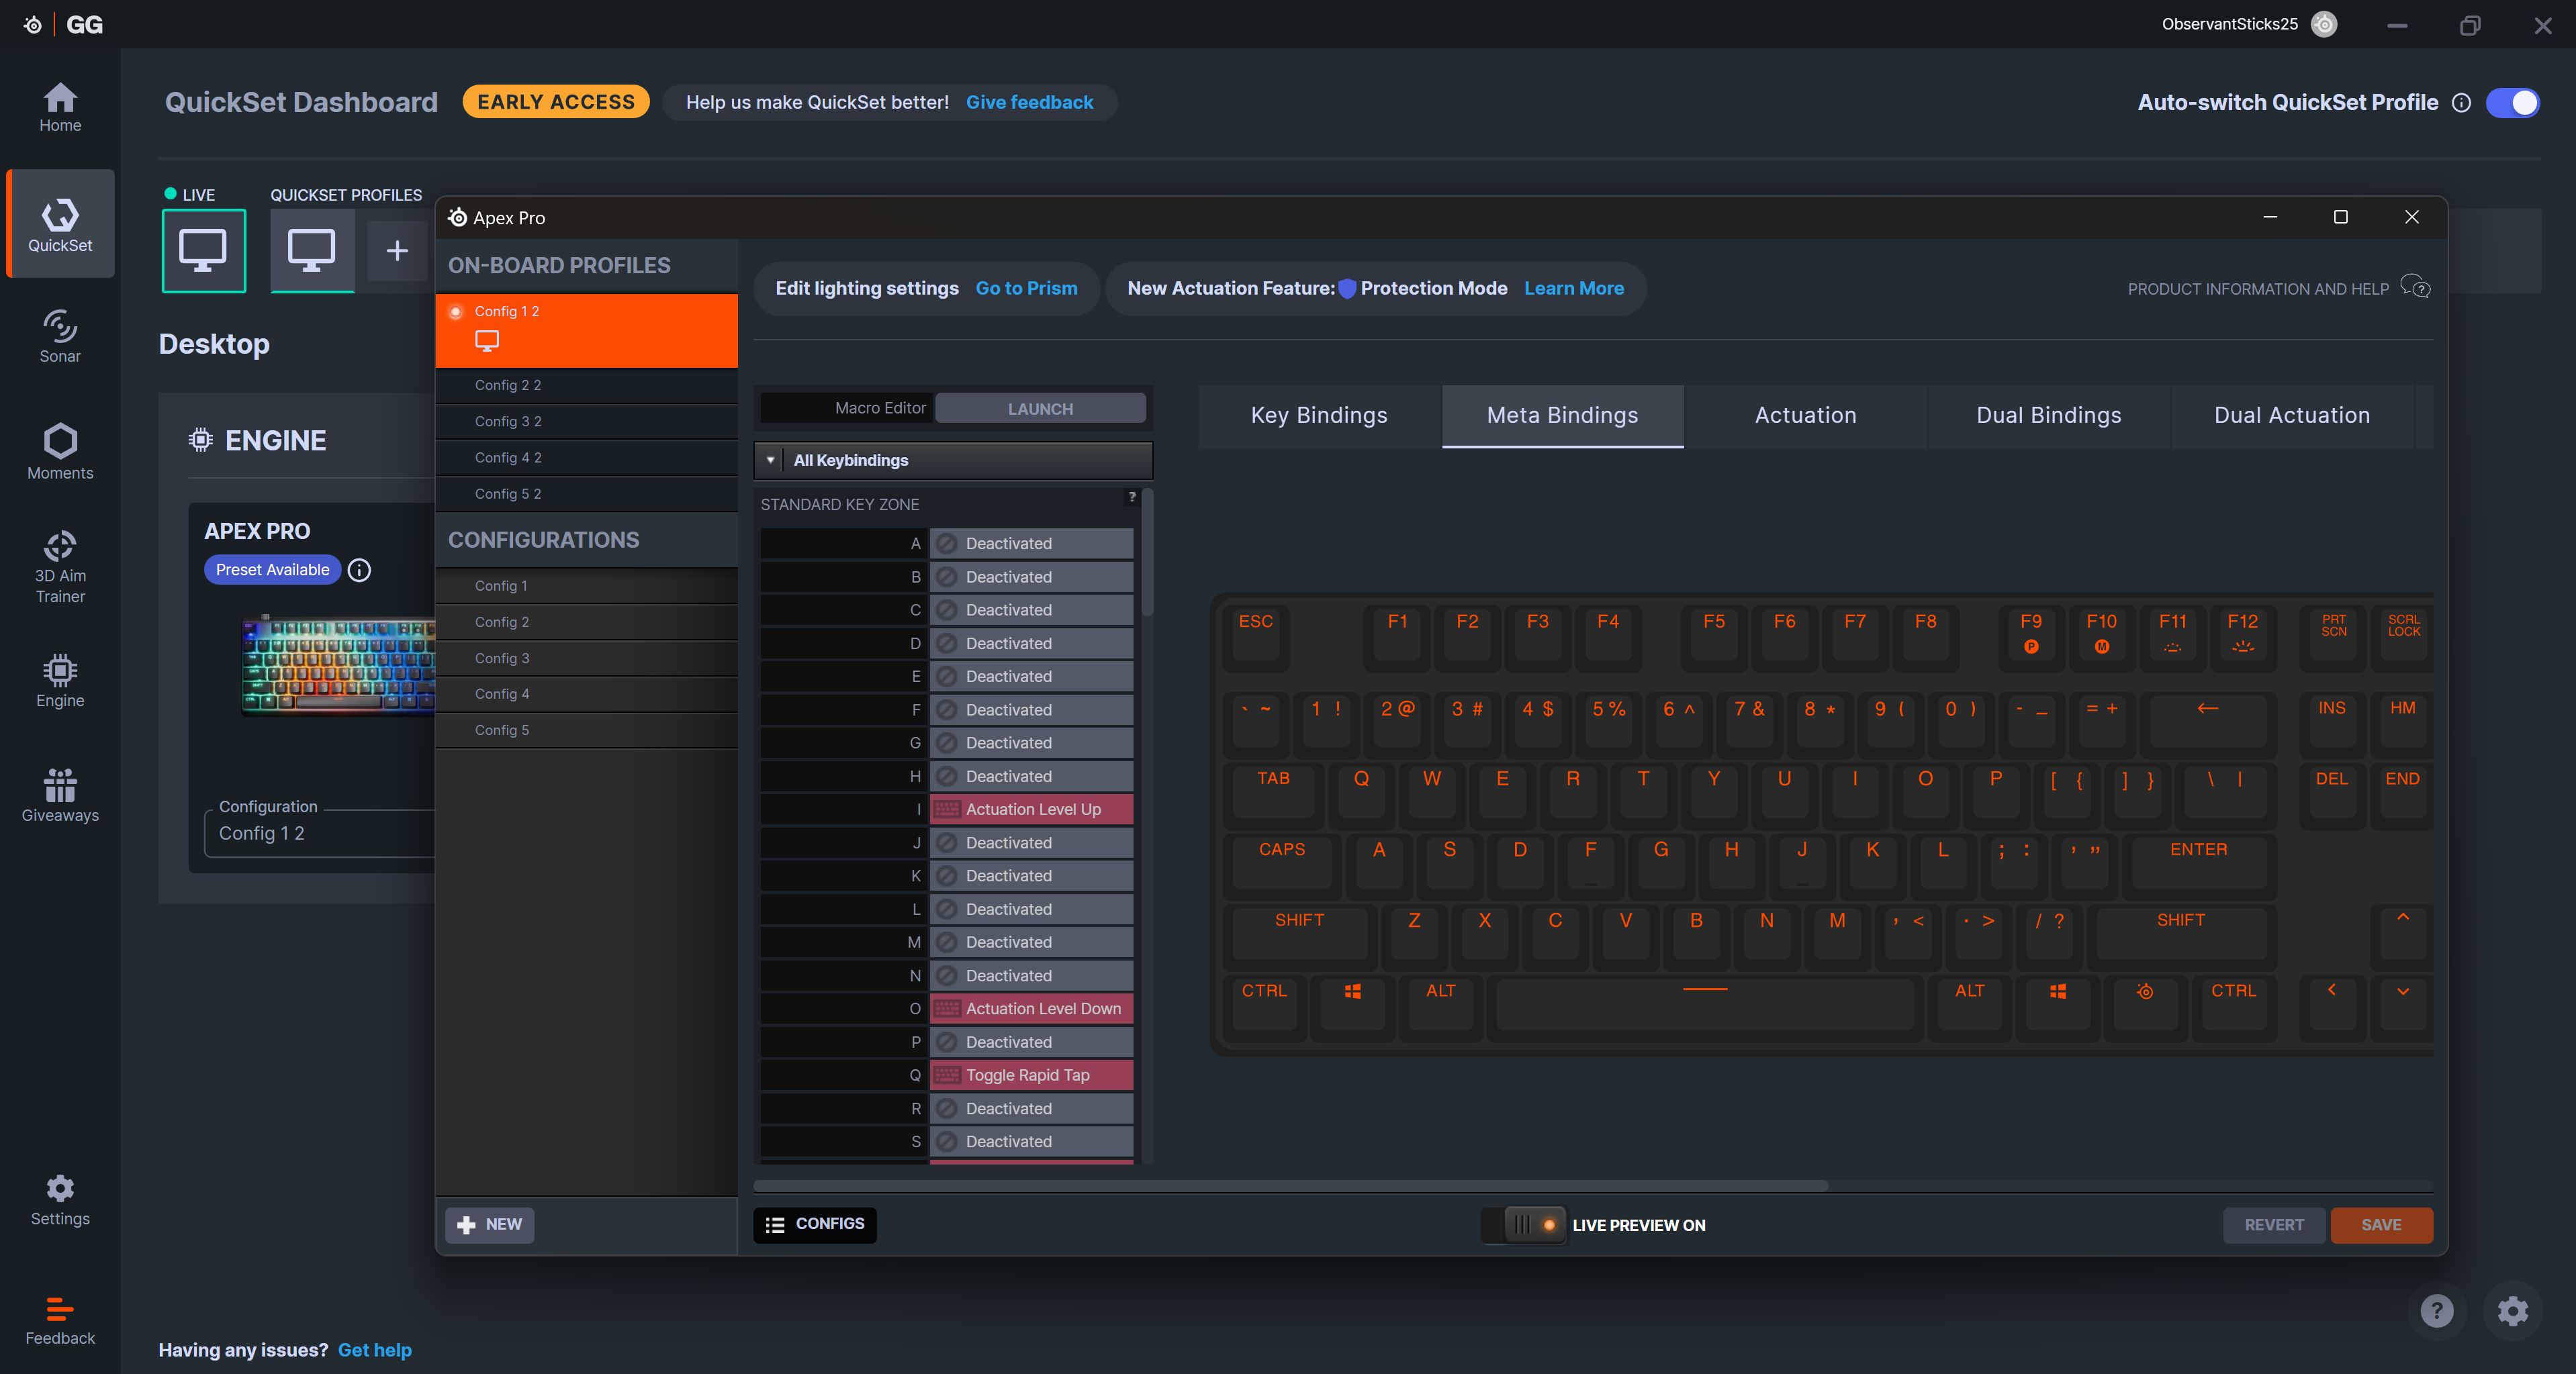Click the Apex Pro keyboard thumbnail image
2576x1374 pixels.
pyautogui.click(x=338, y=665)
